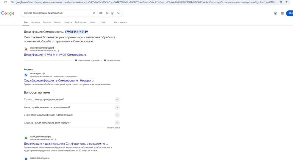Click the feedback flag icon under snippet
Screen dimensions: 293x160
click(105, 60)
